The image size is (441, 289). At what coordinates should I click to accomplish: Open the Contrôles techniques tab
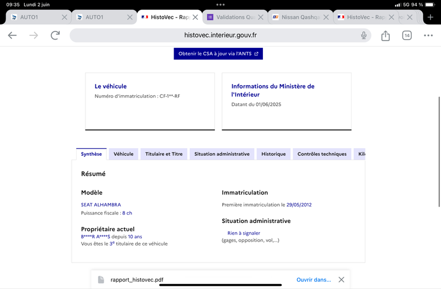[x=322, y=154]
